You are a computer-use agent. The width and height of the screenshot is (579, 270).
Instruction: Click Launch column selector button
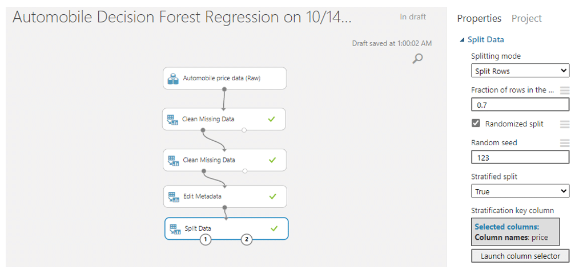[520, 256]
